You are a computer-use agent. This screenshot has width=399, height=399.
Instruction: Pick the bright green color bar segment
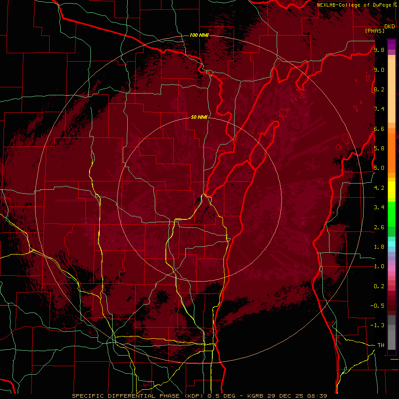click(391, 214)
